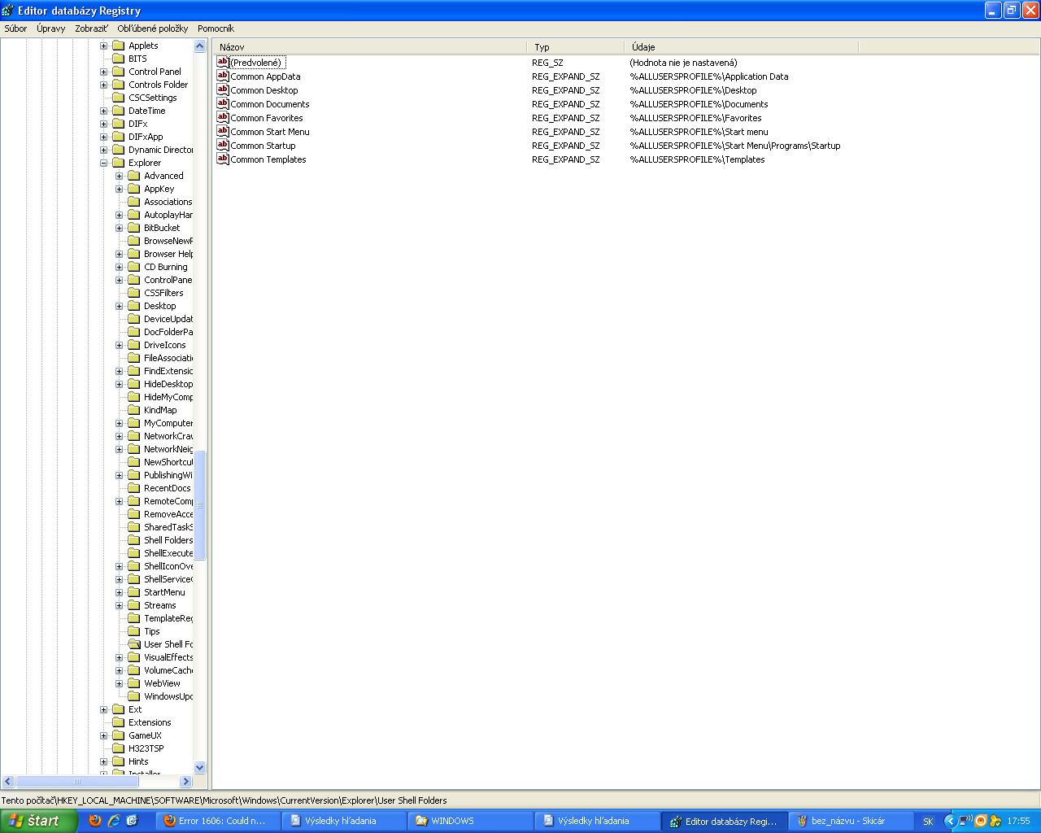Expand the Streams subkey
The image size is (1041, 833).
click(119, 605)
